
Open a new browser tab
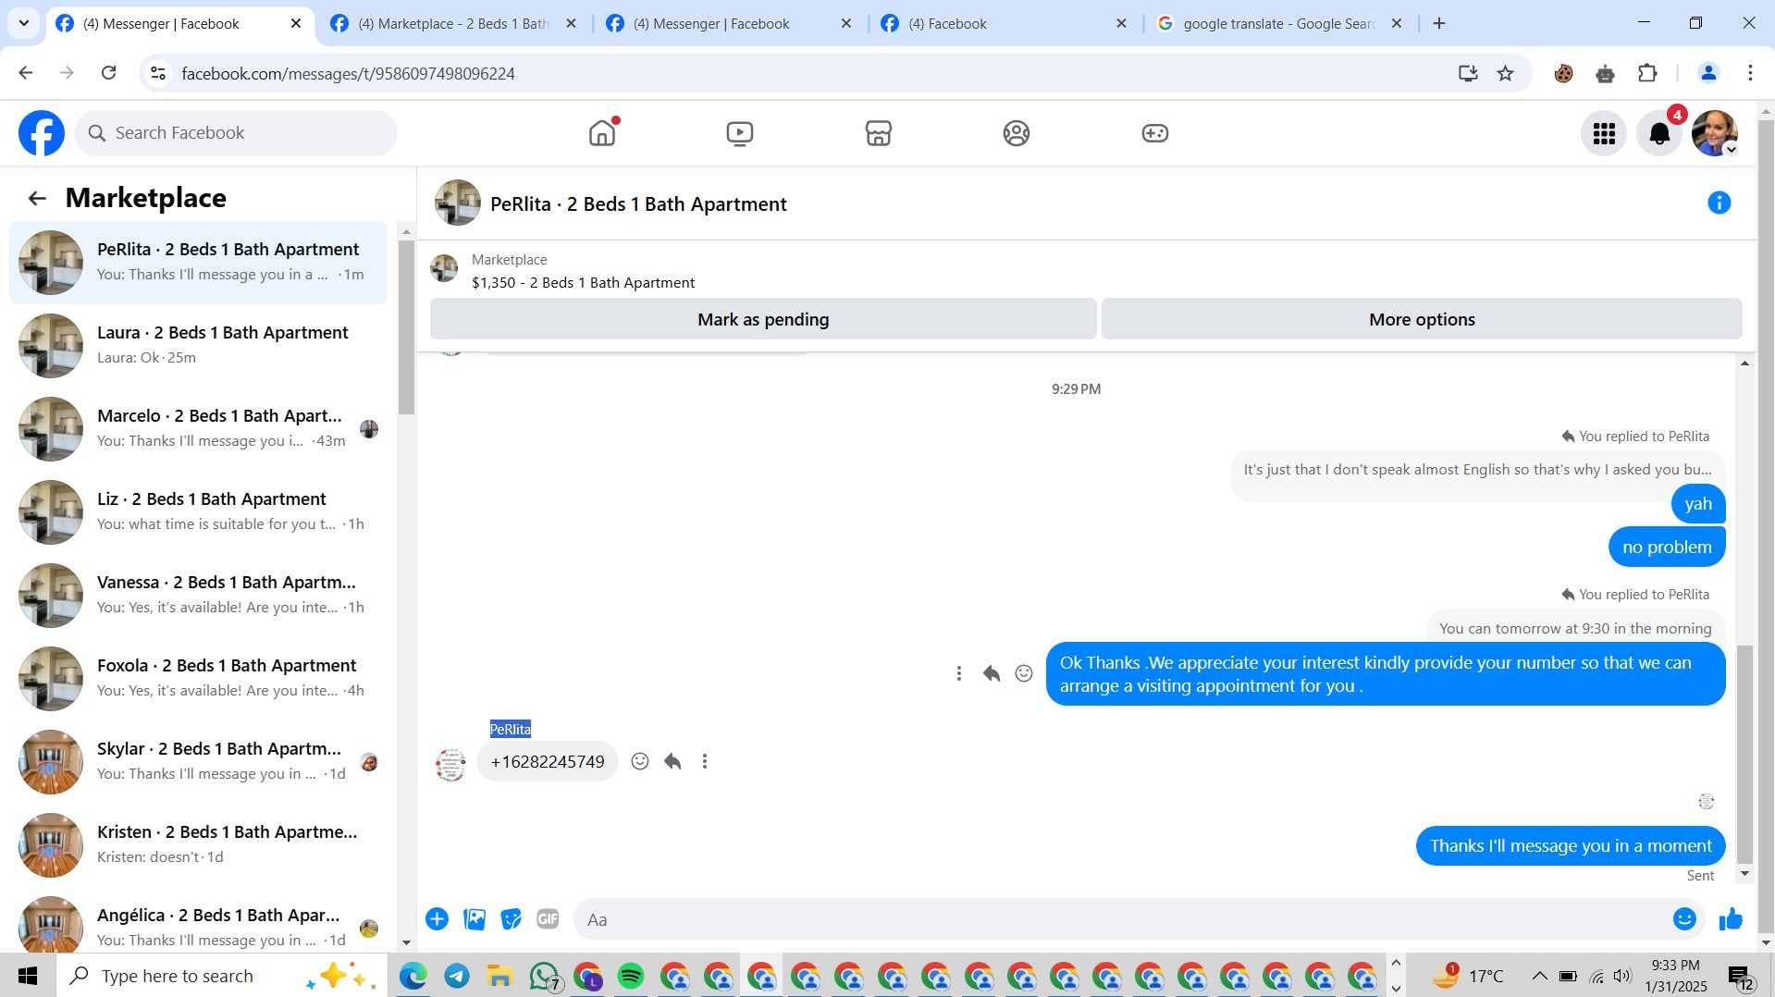coord(1439,24)
